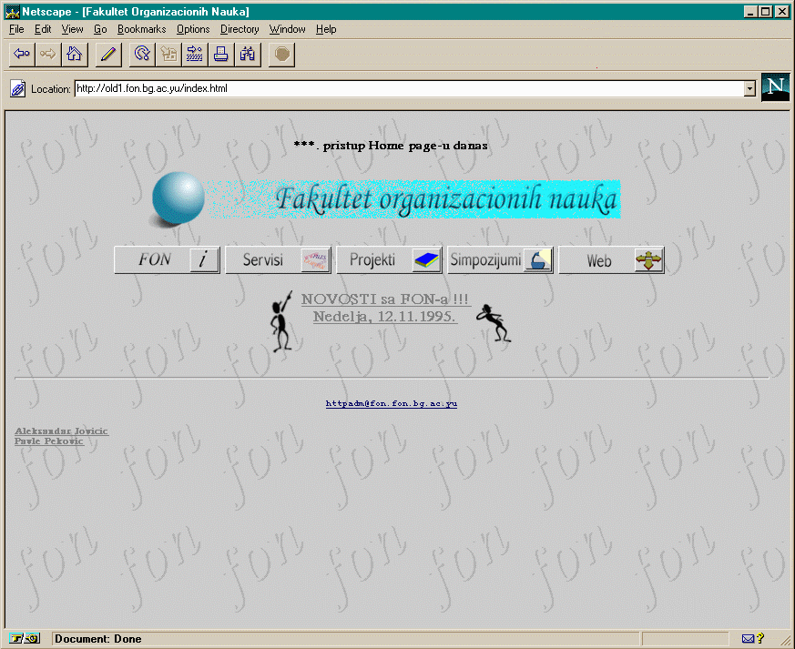Click the pointing stick figure image
Screen dimensions: 795x649
[x=281, y=321]
